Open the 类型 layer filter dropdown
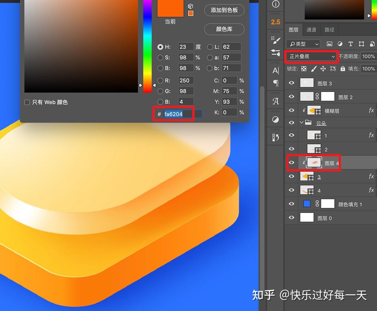The height and width of the screenshot is (311, 377). point(303,44)
